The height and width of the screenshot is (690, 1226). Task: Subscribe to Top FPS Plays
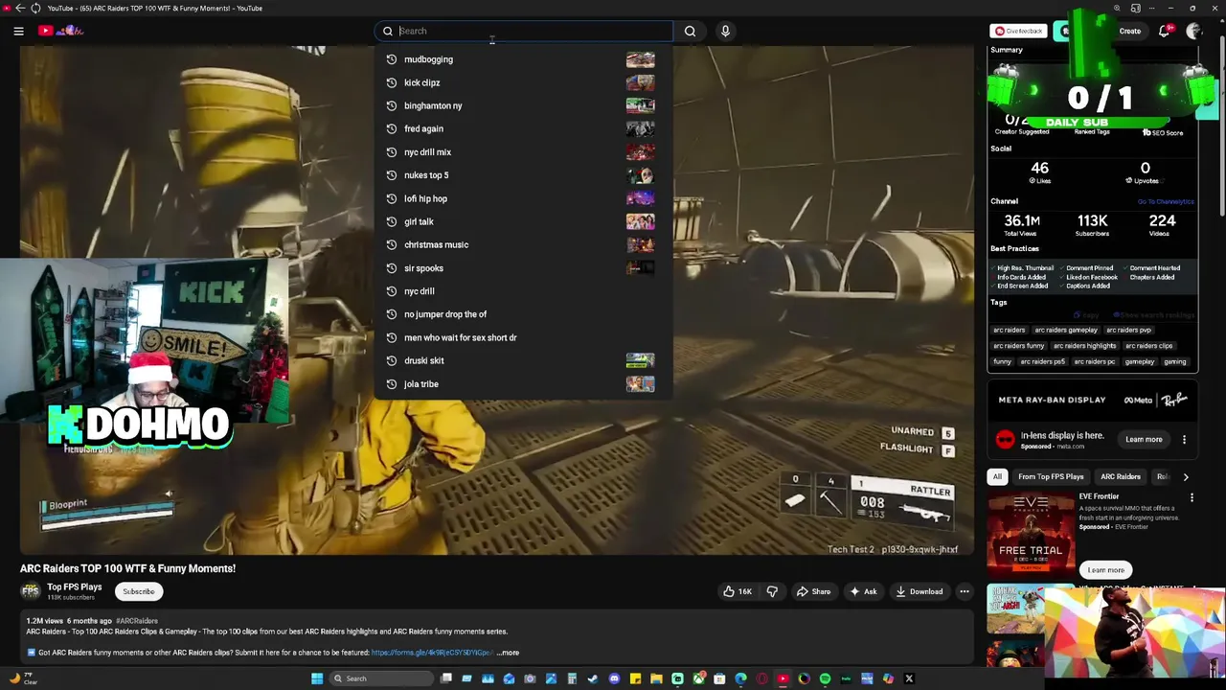pyautogui.click(x=138, y=591)
